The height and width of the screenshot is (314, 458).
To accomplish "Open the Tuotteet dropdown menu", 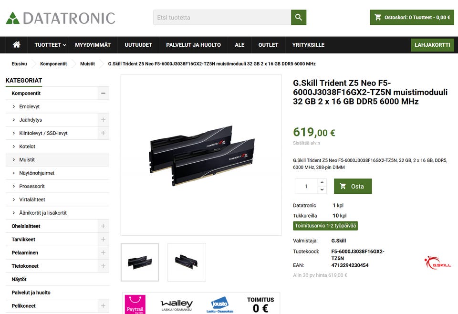I will click(x=50, y=45).
